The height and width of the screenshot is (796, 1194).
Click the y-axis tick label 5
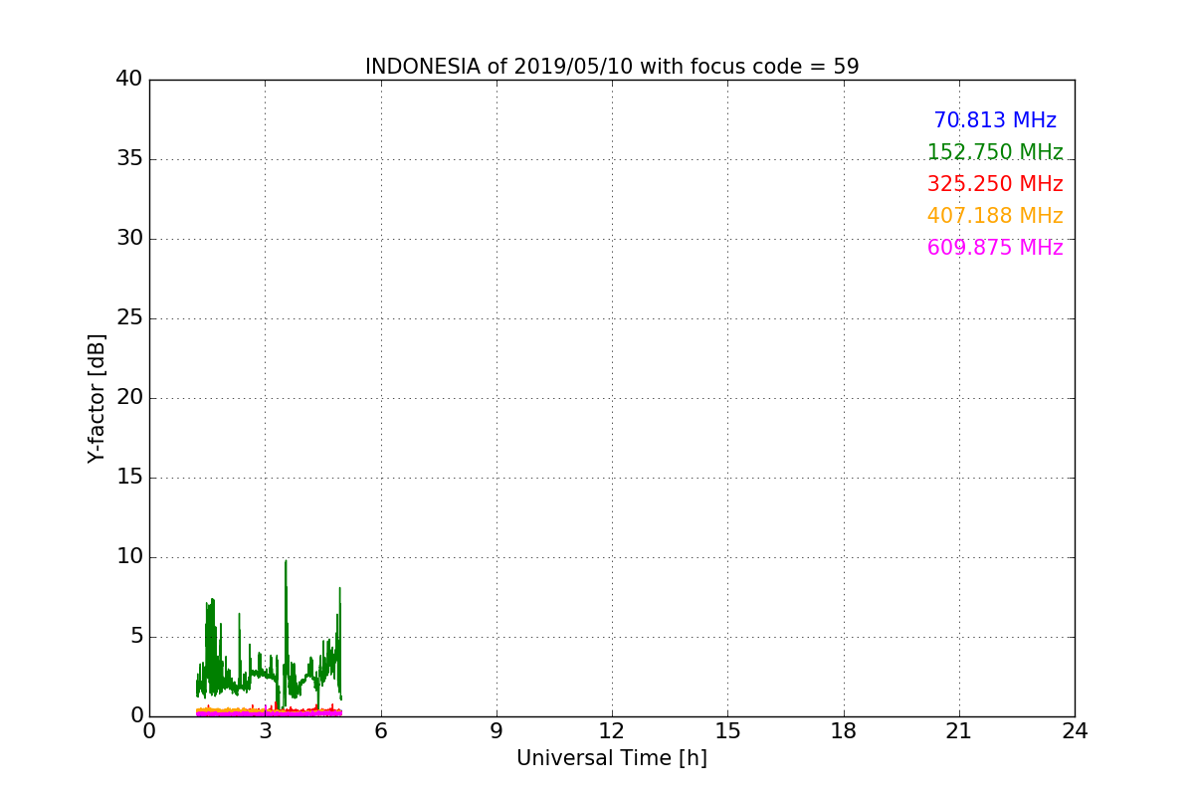click(136, 637)
